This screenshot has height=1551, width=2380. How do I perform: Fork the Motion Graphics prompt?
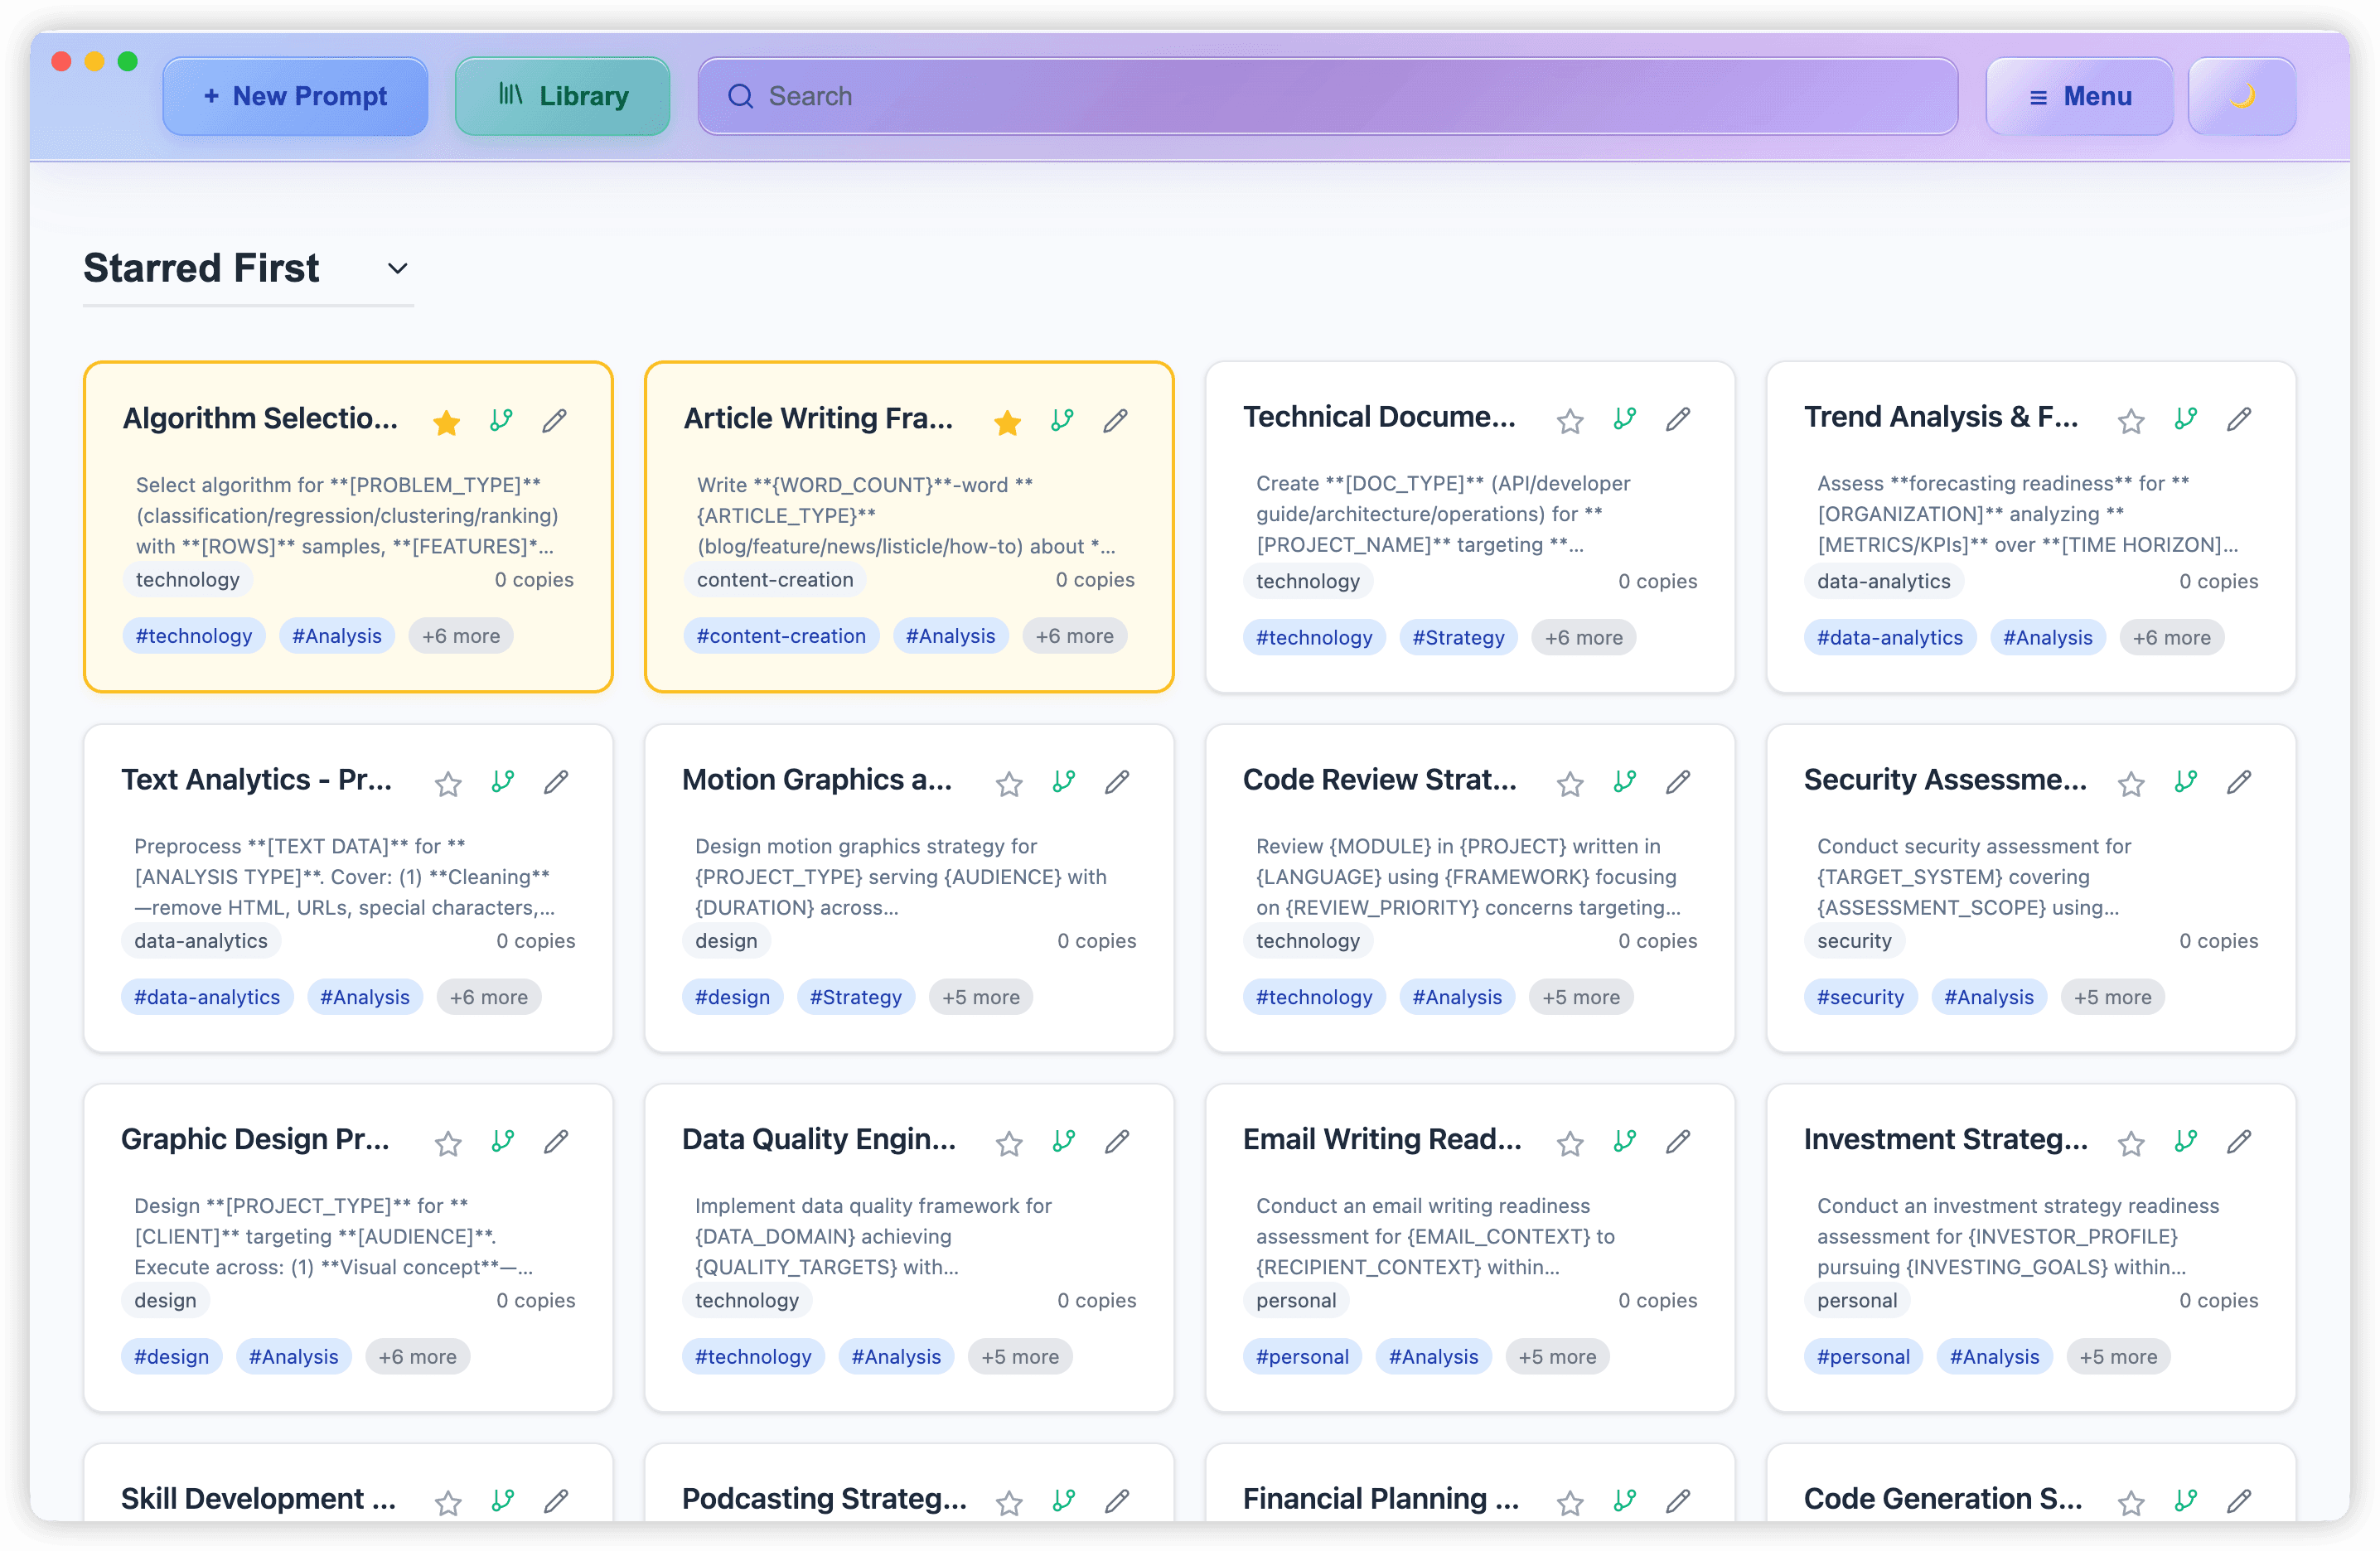pyautogui.click(x=1063, y=782)
